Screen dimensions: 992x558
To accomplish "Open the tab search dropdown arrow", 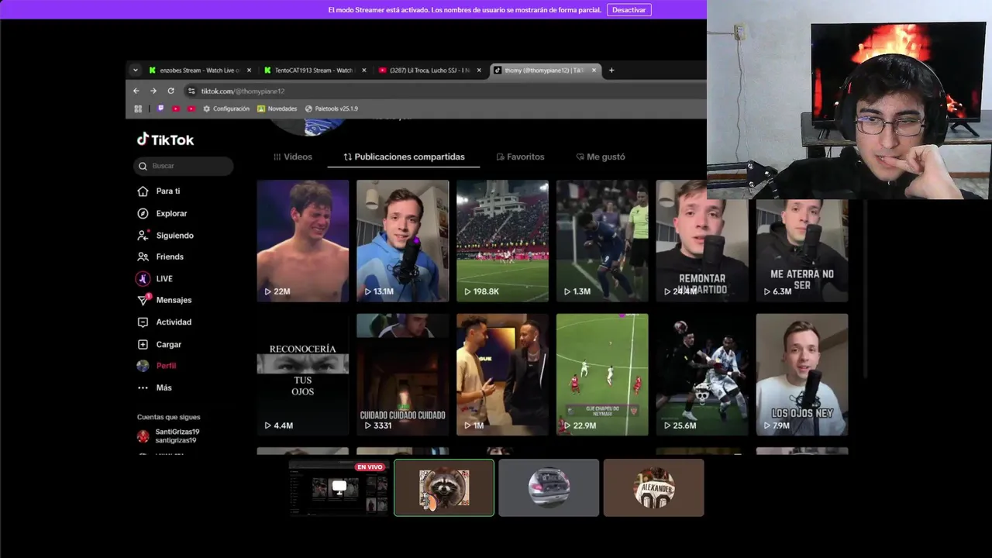I will [x=136, y=71].
